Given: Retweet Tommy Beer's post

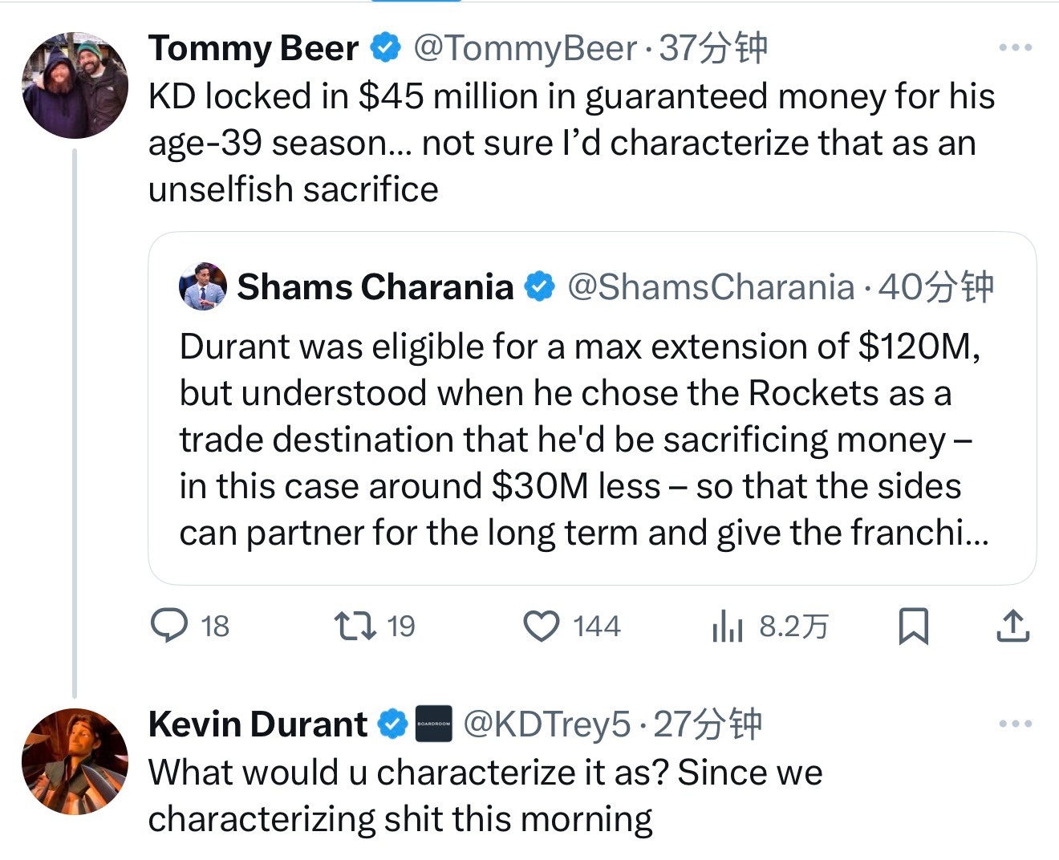Looking at the screenshot, I should (x=355, y=627).
